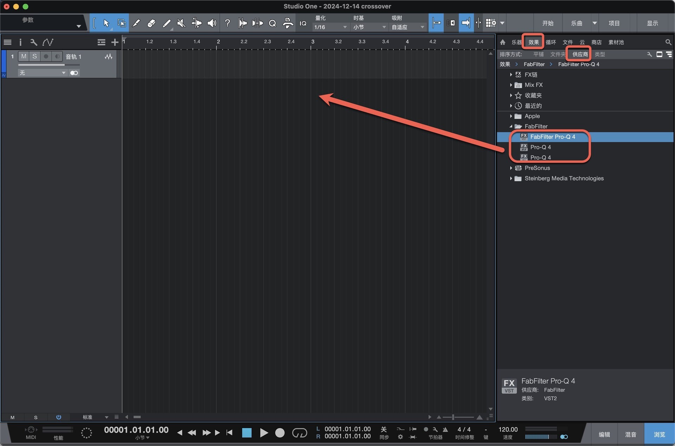This screenshot has width=675, height=446.
Task: Open the 吸附 自适应 snap dropdown
Action: [x=408, y=27]
